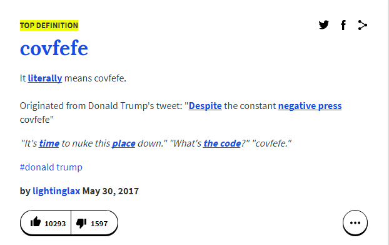Click 'Originated from Donald Trump's tweet' text

(101, 106)
